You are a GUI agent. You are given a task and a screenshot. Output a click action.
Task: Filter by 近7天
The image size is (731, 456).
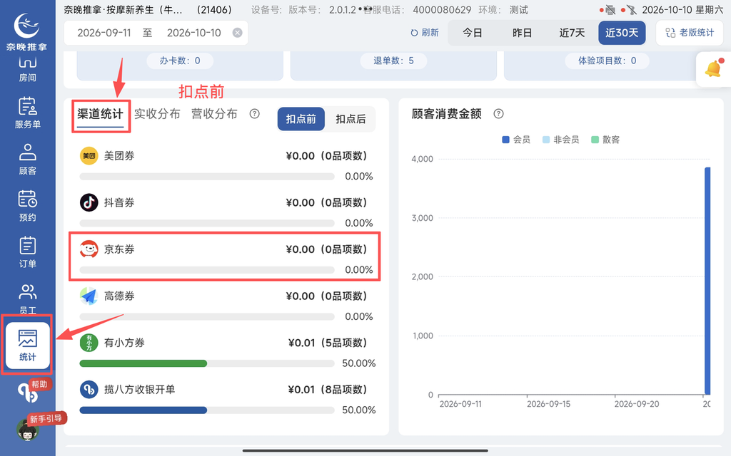[x=572, y=33]
